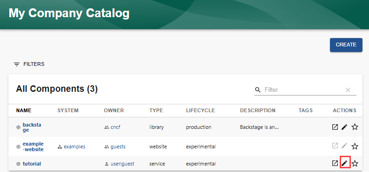The height and width of the screenshot is (172, 369).
Task: Open the backstage row's external view link icon
Action: 335,127
